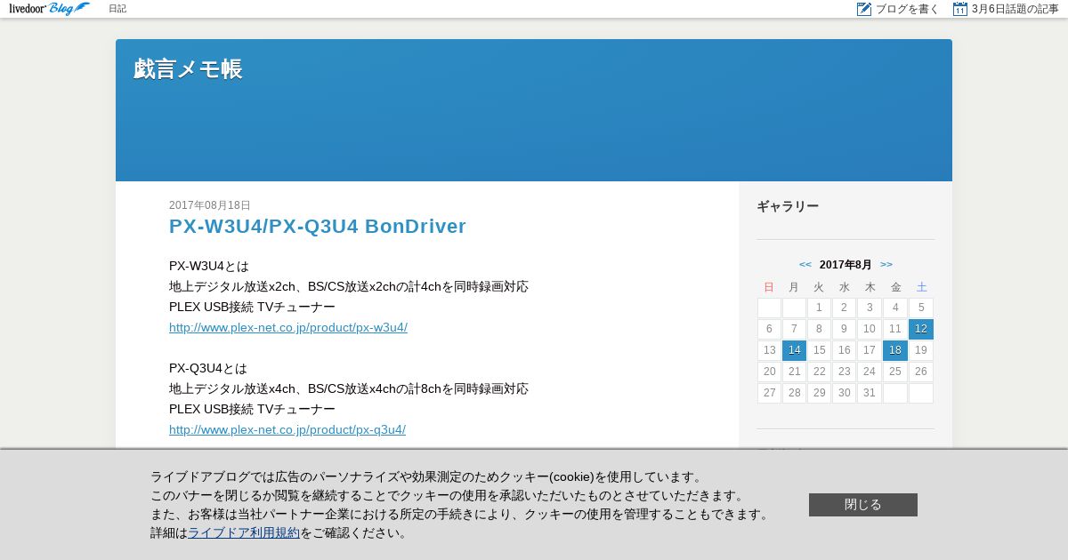Click calendar day 31

[870, 393]
